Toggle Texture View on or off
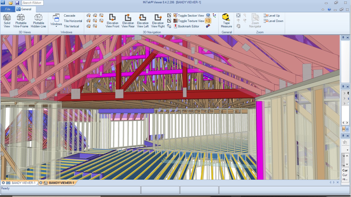This screenshot has height=197, width=351. click(189, 21)
